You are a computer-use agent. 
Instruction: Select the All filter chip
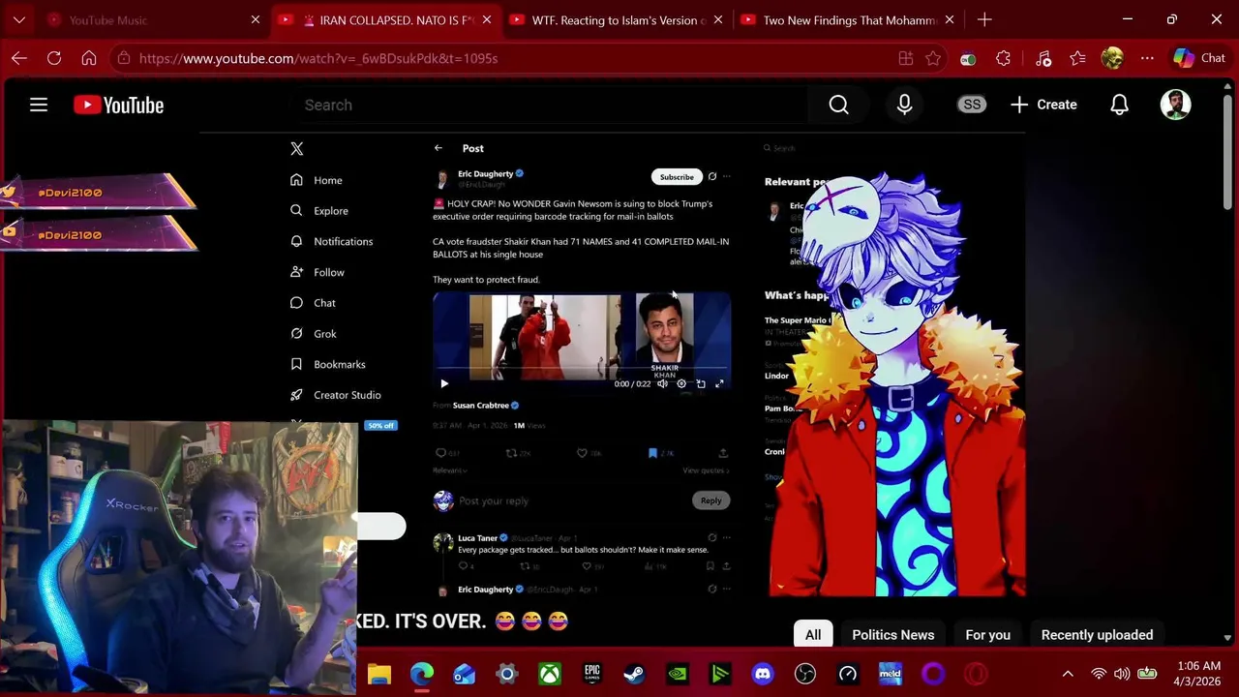(813, 635)
